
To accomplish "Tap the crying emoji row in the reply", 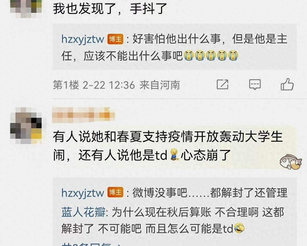I will [211, 55].
